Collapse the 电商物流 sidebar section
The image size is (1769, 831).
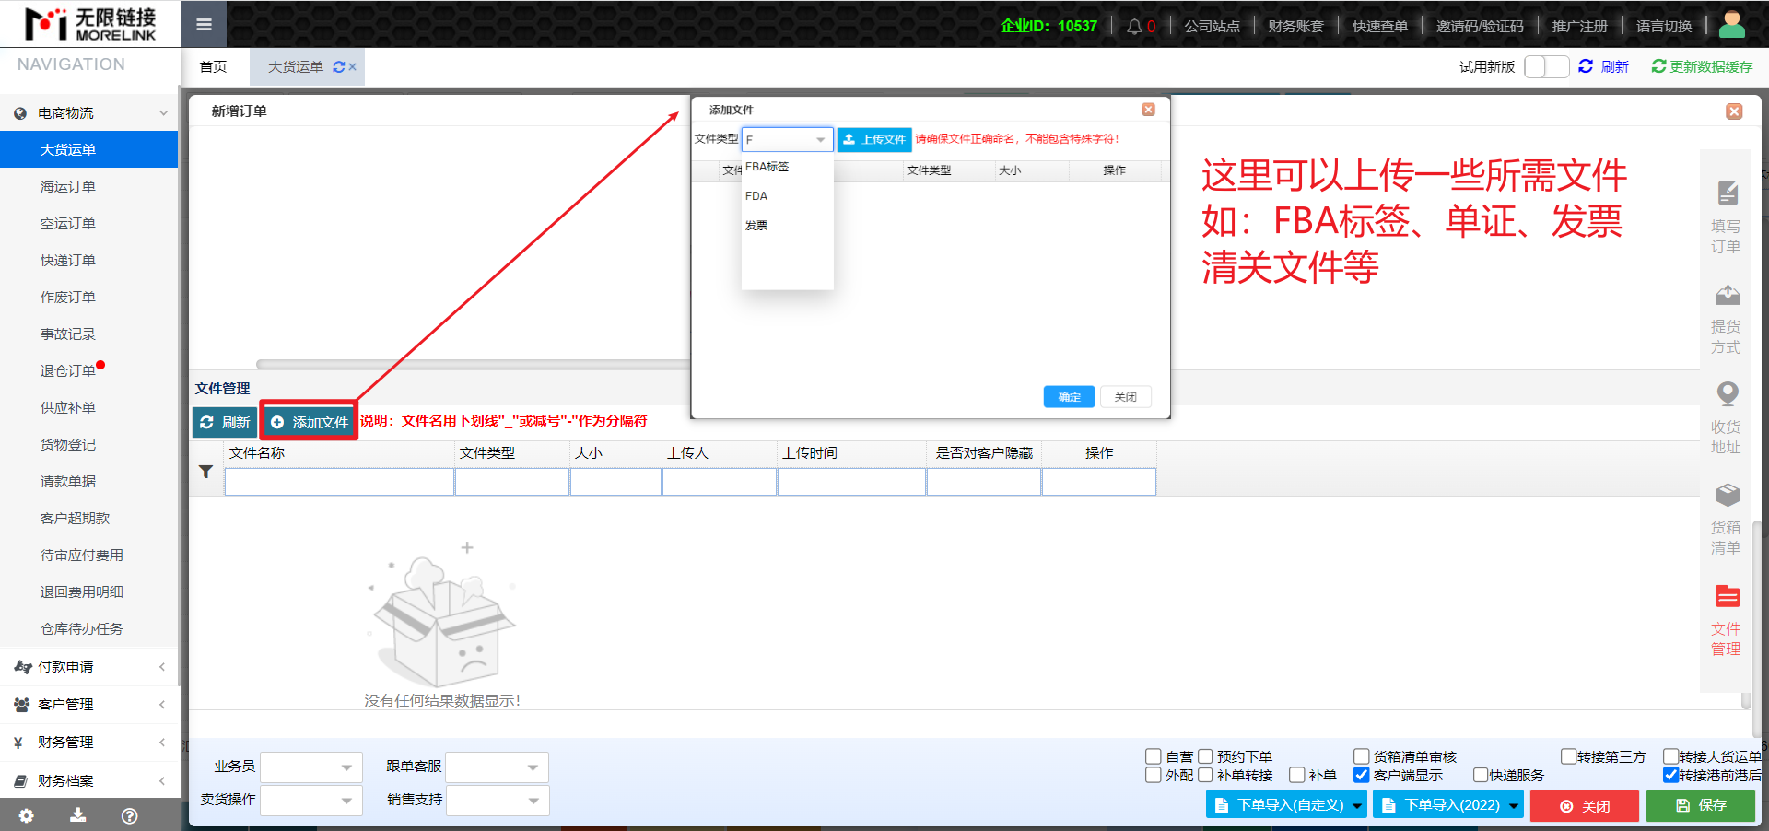click(89, 113)
